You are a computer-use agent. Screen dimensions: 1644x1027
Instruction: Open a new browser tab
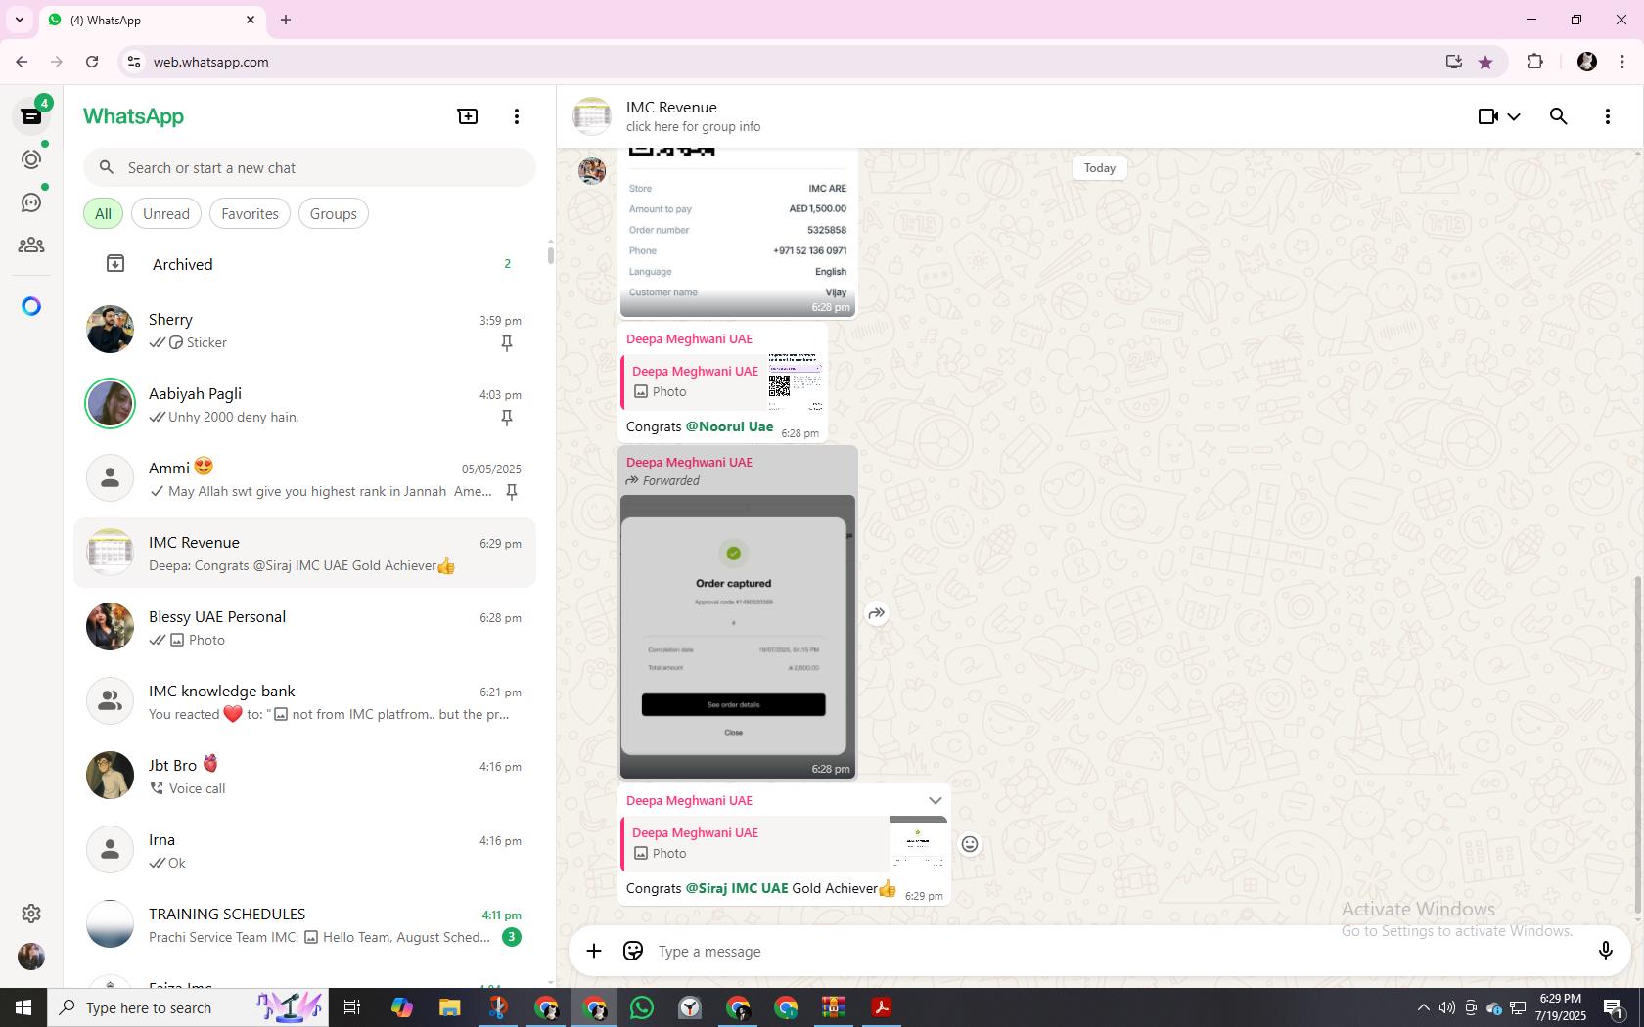[286, 20]
